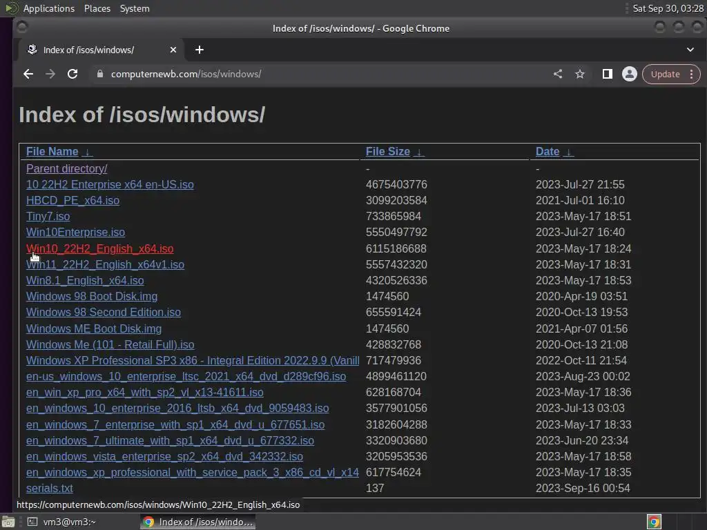Reload the current page
The height and width of the screenshot is (530, 707).
pyautogui.click(x=72, y=74)
